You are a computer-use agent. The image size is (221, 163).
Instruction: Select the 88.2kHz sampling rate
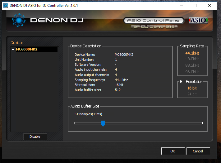point(192,65)
